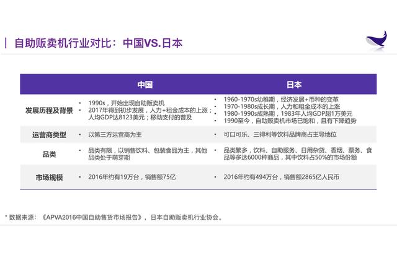The height and width of the screenshot is (271, 397).
Task: Click line '1990至今，自助贩卖机市场已饱和'
Action: [x=269, y=121]
